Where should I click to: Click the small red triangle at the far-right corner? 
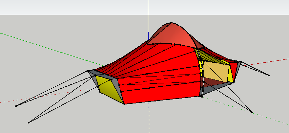tap(234, 68)
